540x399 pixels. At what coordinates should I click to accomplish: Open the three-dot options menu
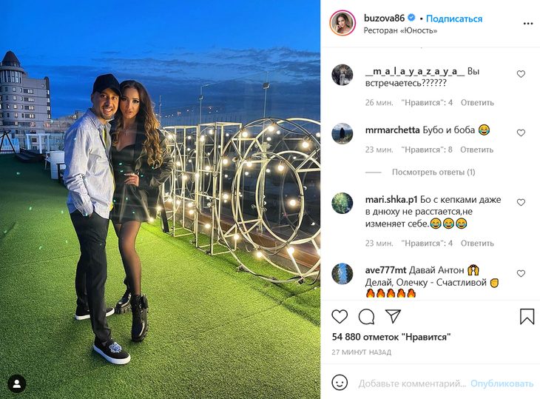pyautogui.click(x=528, y=24)
